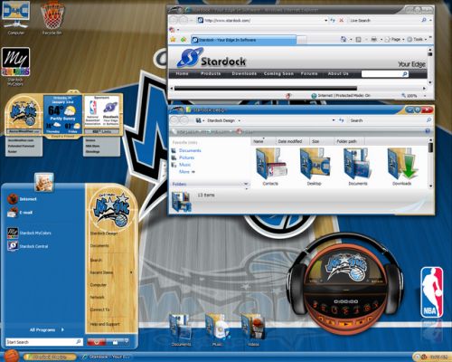Expand Recent Items submenu
The image size is (452, 362).
tap(111, 272)
